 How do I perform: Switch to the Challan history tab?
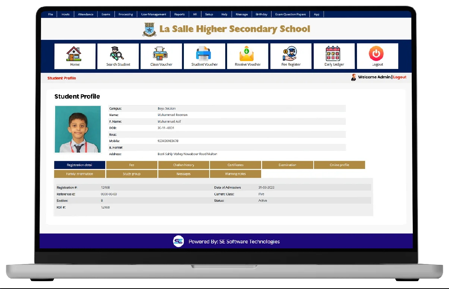tap(183, 165)
